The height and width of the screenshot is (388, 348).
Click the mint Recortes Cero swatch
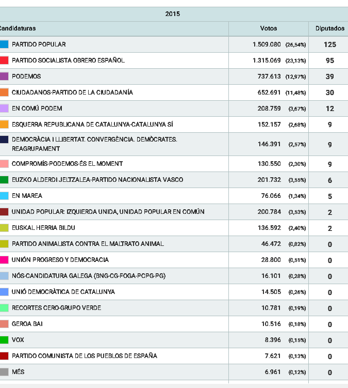click(x=4, y=308)
